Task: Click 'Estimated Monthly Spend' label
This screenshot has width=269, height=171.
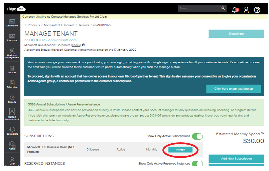Action: click(x=238, y=134)
